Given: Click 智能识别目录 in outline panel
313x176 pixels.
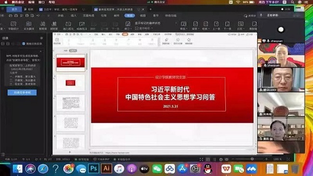Looking at the screenshot, I should [x=32, y=43].
